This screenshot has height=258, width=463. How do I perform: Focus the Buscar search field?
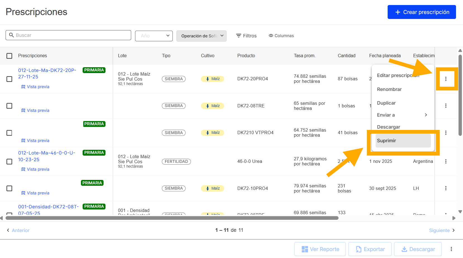click(x=68, y=35)
